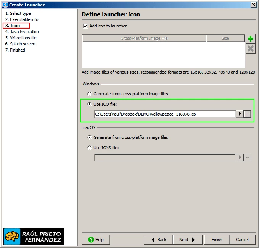
Task: Click into the ICO file path field
Action: tap(165, 114)
